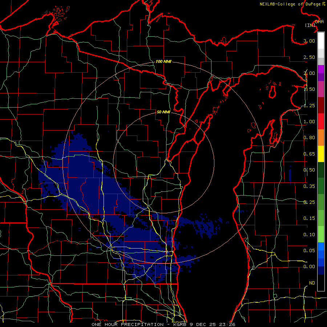Click the OHA product label above legend
This screenshot has width=327, height=327.
[x=319, y=22]
